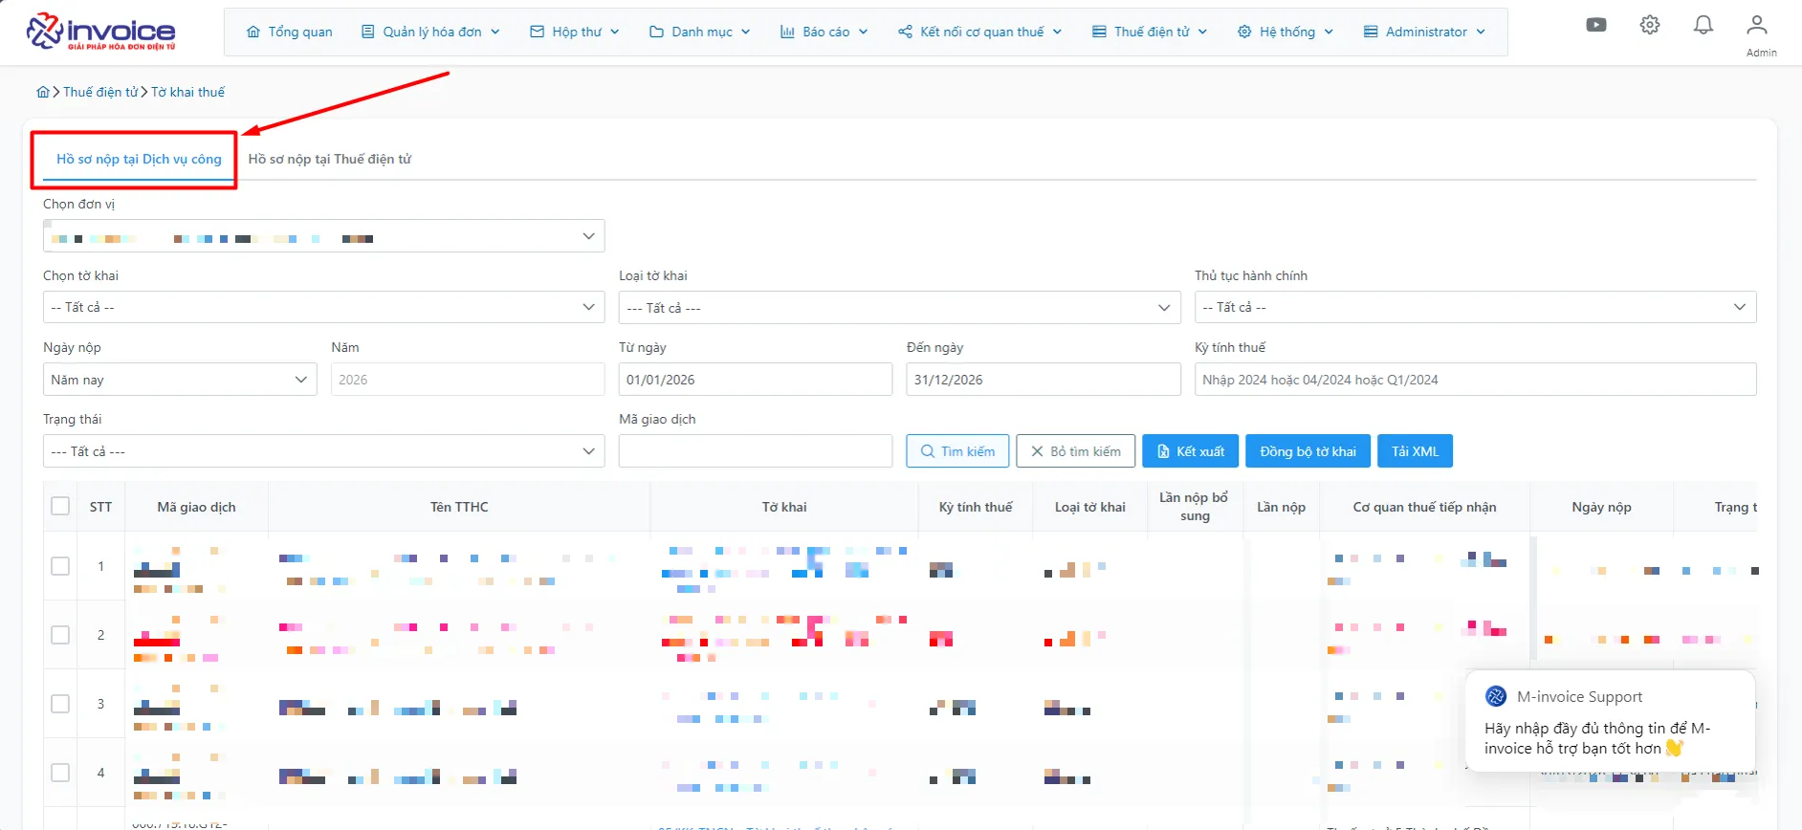Open the Ngày nộp 'Năm nay' dropdown

180,380
